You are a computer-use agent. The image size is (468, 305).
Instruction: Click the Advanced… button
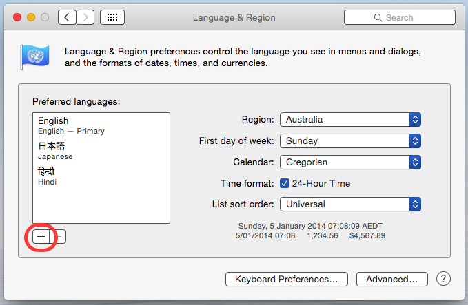click(x=391, y=279)
